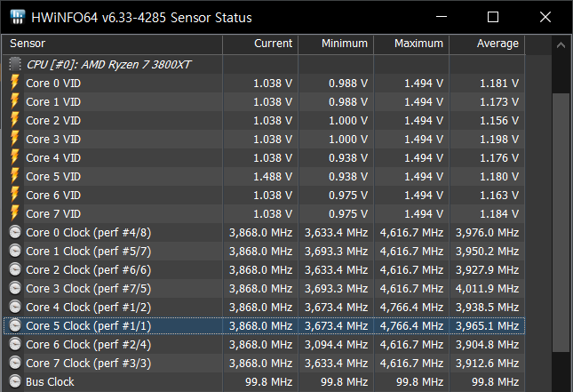Select the Core 7 VID sensor label
The width and height of the screenshot is (573, 392).
[53, 214]
